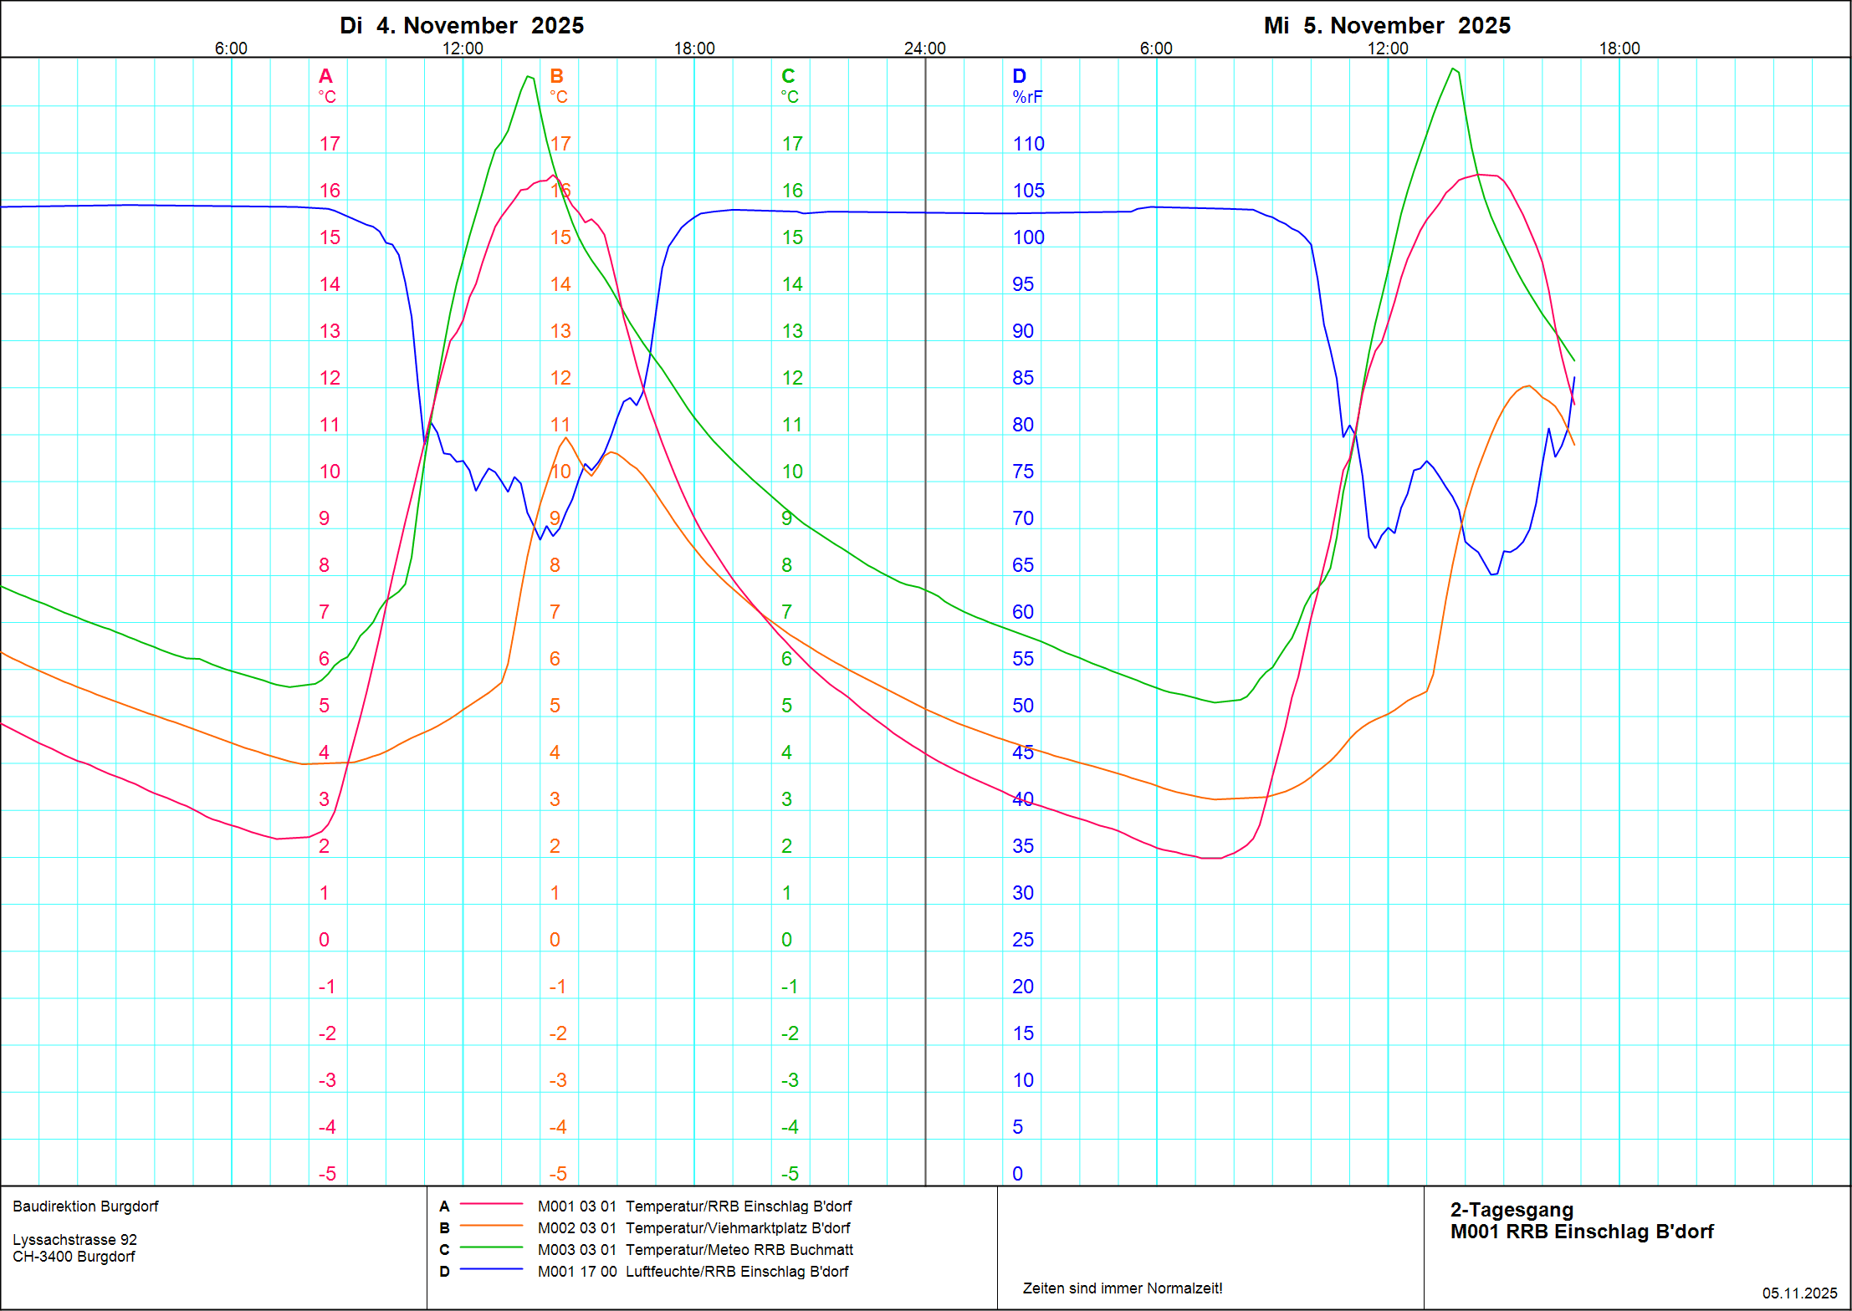This screenshot has width=1852, height=1311.
Task: Click the orange legend line for series B
Action: coord(491,1226)
